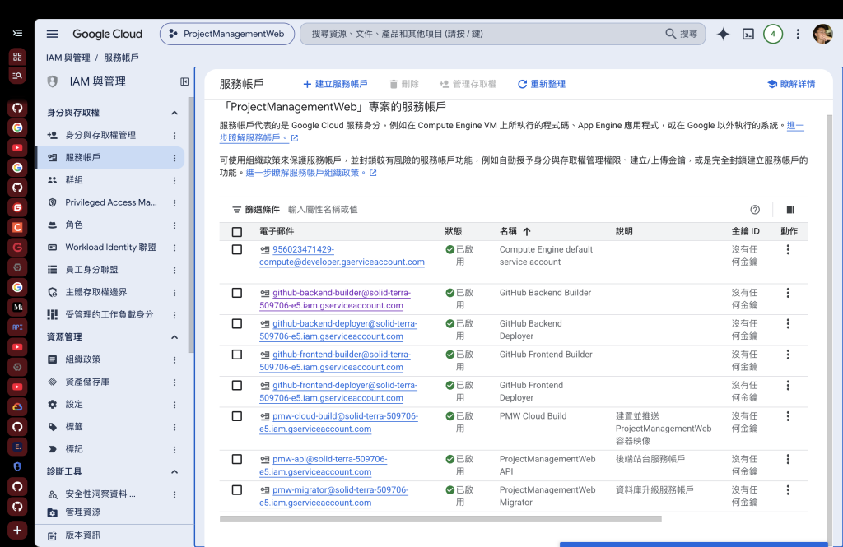Open actions menu for pmw-cloud-build account
Image resolution: width=843 pixels, height=547 pixels.
(788, 416)
